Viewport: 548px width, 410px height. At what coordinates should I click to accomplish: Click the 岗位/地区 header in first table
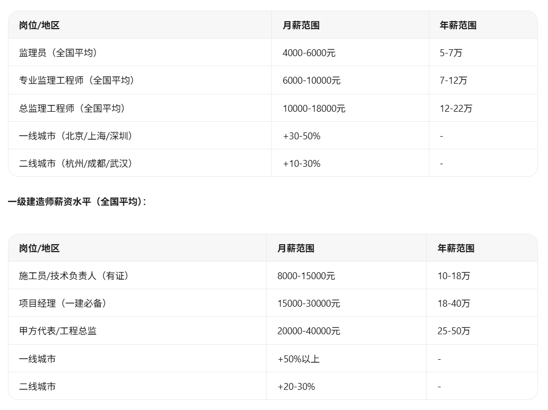(39, 25)
